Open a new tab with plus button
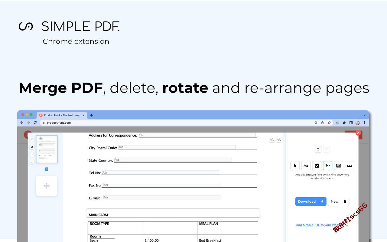 [92, 115]
